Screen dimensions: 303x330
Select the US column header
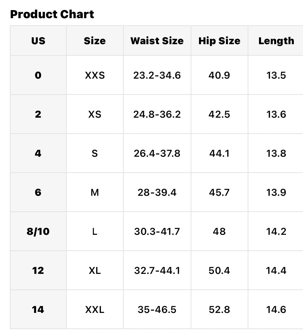point(38,41)
